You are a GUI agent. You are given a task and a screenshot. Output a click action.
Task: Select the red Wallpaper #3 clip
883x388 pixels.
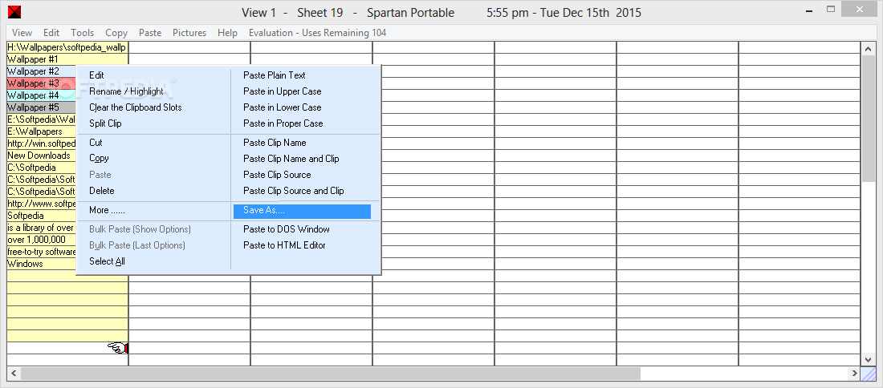(x=41, y=83)
